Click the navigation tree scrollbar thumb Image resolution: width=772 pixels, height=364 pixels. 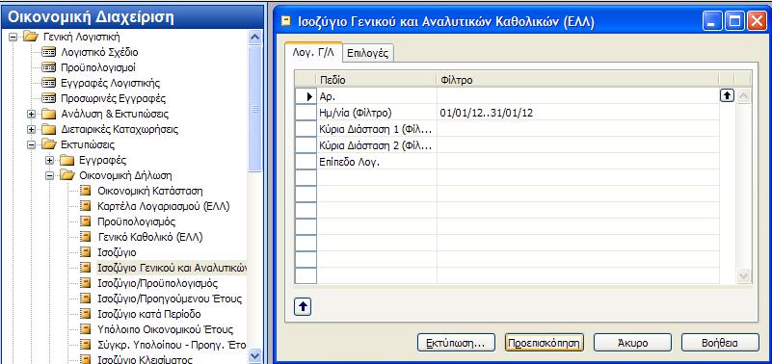[x=255, y=108]
